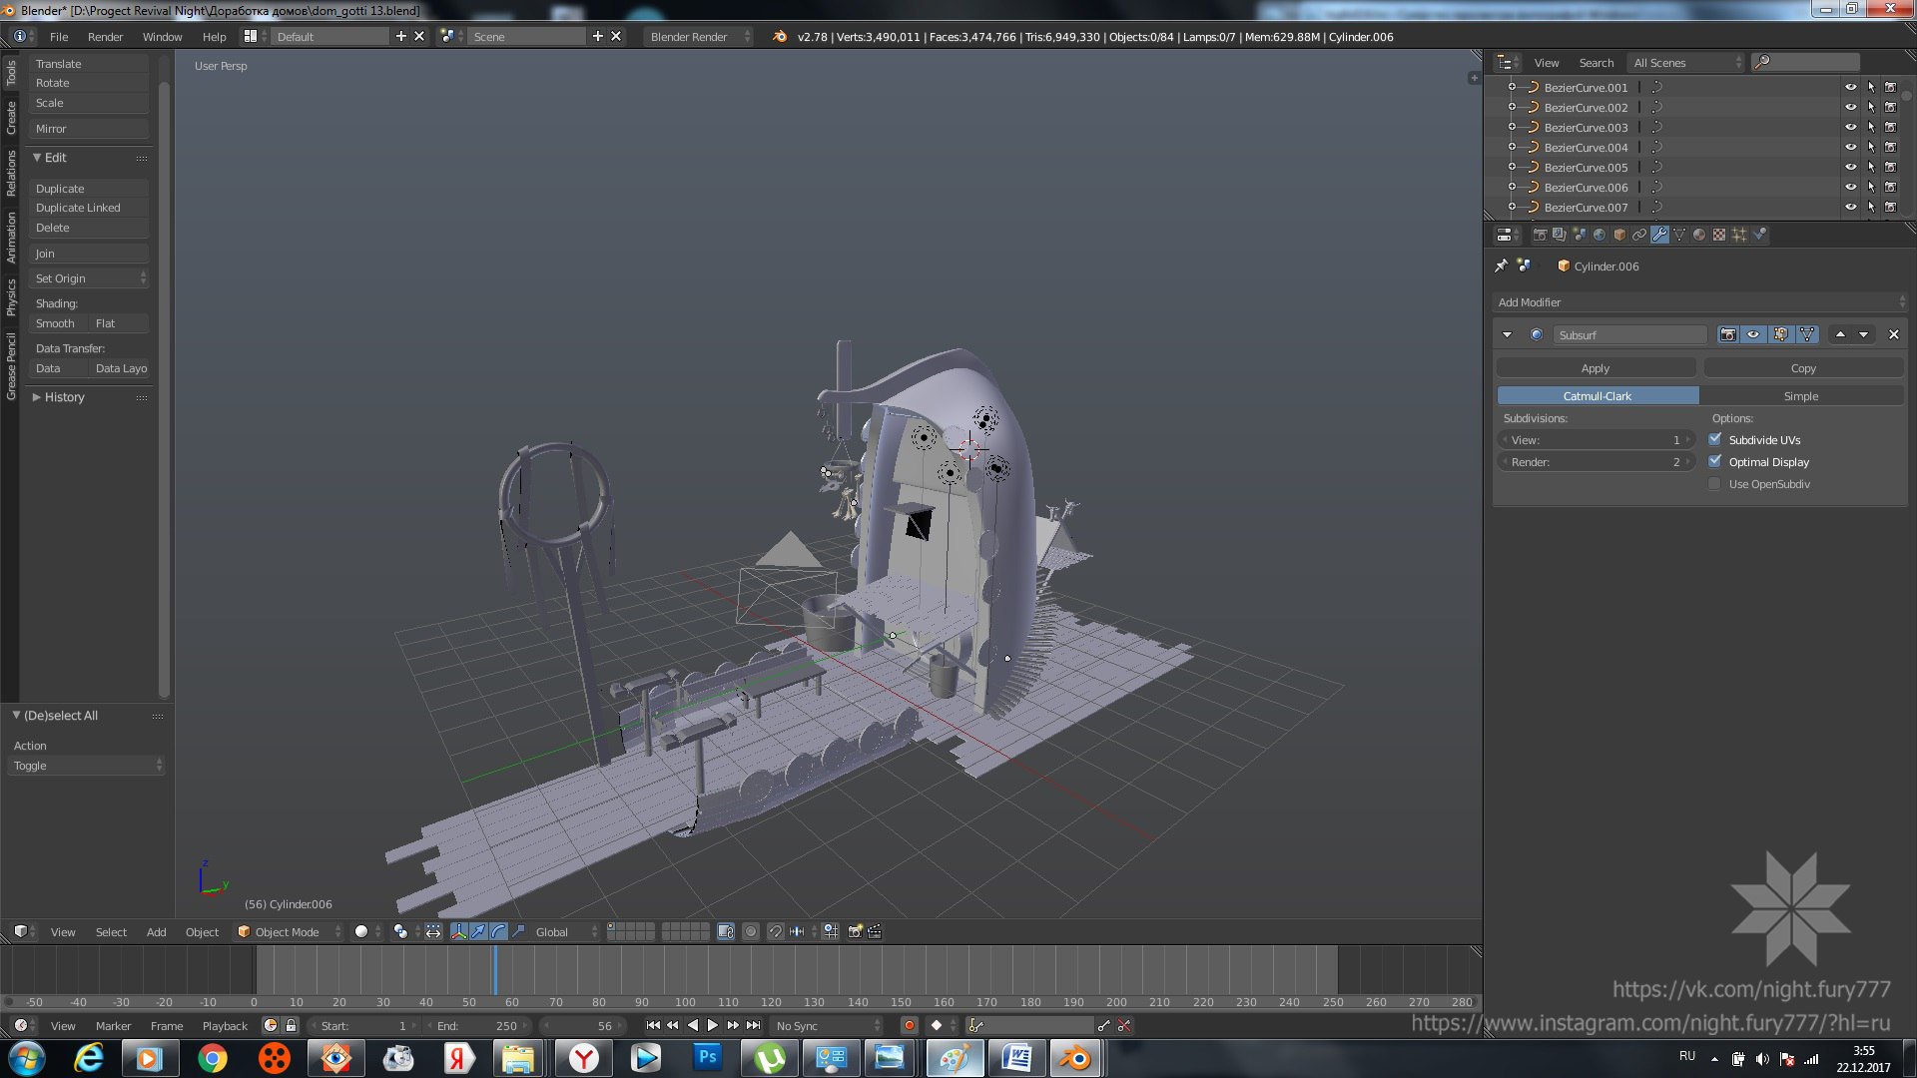
Task: Click the OpenGL render image camera icon
Action: tap(855, 931)
